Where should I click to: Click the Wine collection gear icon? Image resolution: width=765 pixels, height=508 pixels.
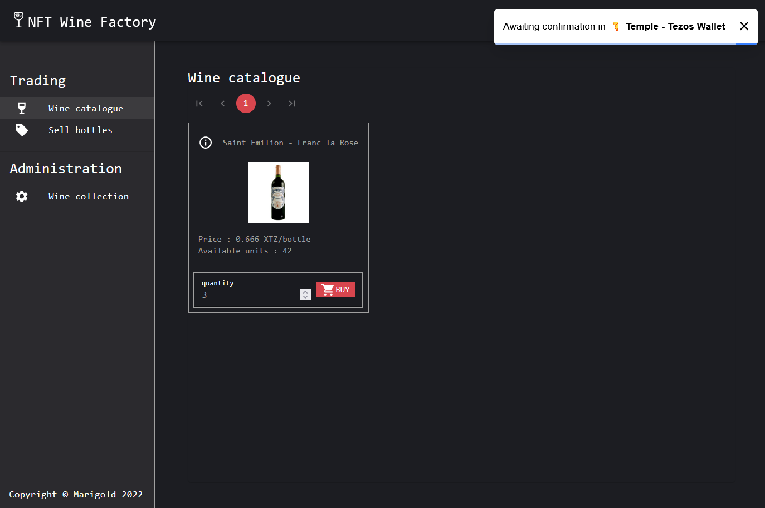pos(22,196)
